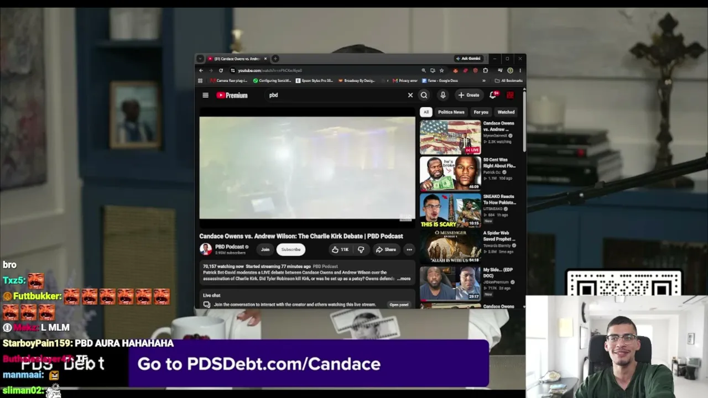Image resolution: width=708 pixels, height=398 pixels.
Task: Go to YouTube Premium home logo
Action: [x=232, y=95]
